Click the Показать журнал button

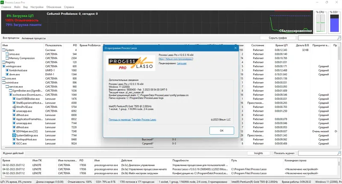284,153
